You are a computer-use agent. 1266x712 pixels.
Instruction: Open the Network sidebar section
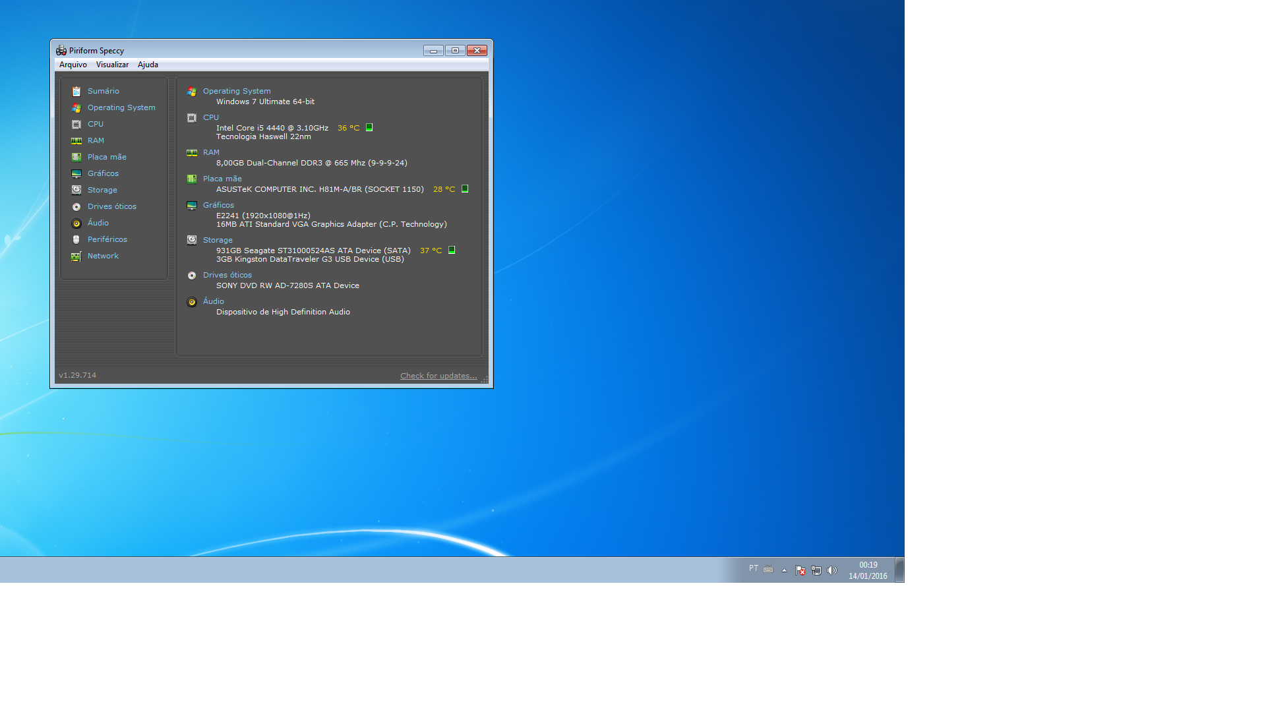103,256
